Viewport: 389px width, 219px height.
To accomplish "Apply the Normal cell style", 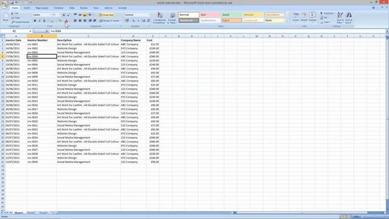I will 188,15.
